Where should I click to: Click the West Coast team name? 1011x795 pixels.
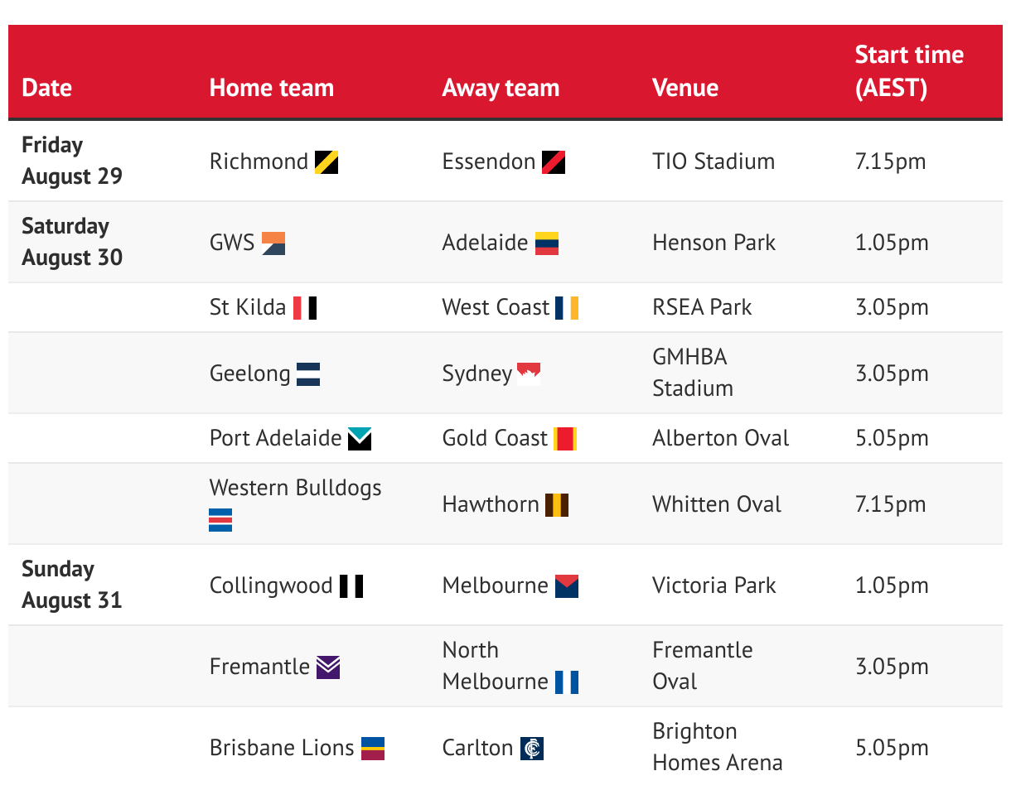point(496,308)
